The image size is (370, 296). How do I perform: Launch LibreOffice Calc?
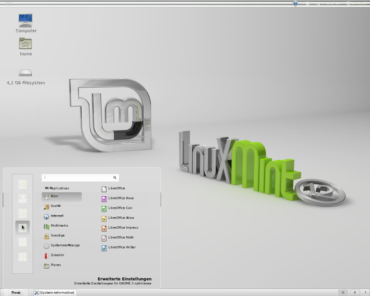117,209
